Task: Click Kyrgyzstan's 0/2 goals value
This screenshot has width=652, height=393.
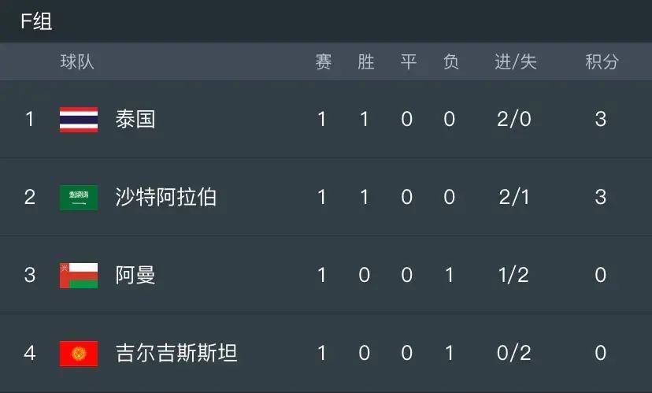Action: click(514, 353)
